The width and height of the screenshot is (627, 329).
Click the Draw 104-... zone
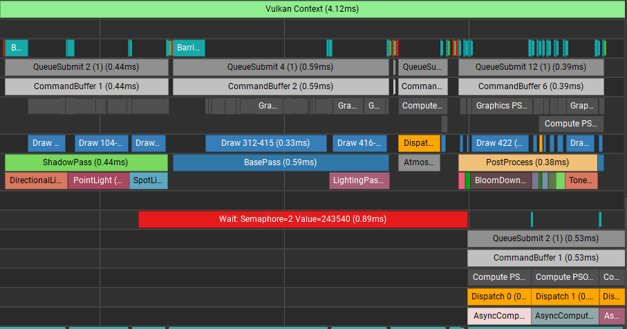(102, 143)
